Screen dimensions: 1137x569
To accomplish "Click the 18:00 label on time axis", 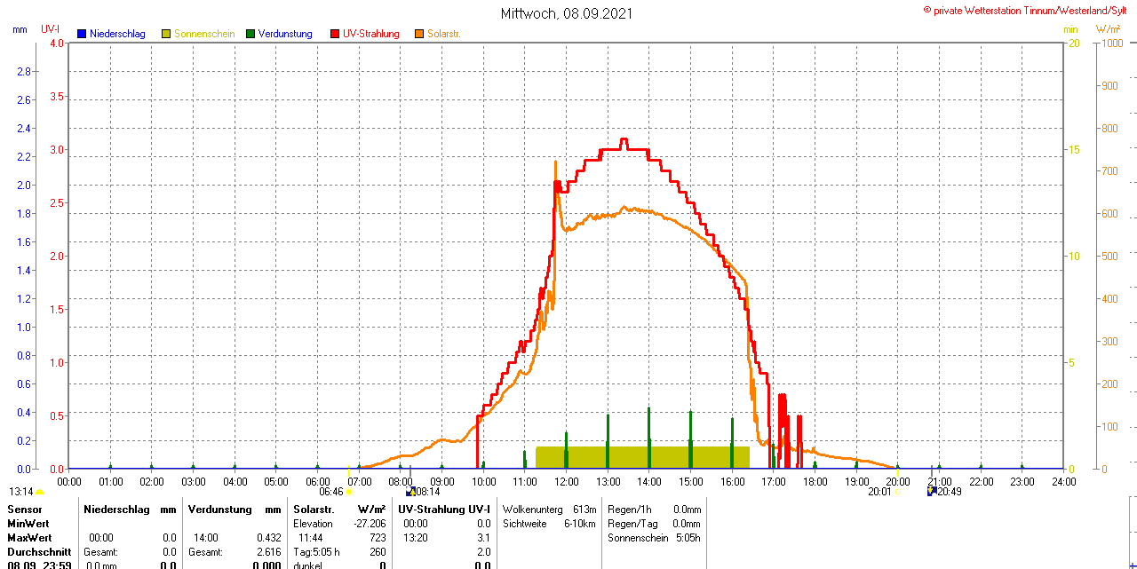I will tap(815, 481).
